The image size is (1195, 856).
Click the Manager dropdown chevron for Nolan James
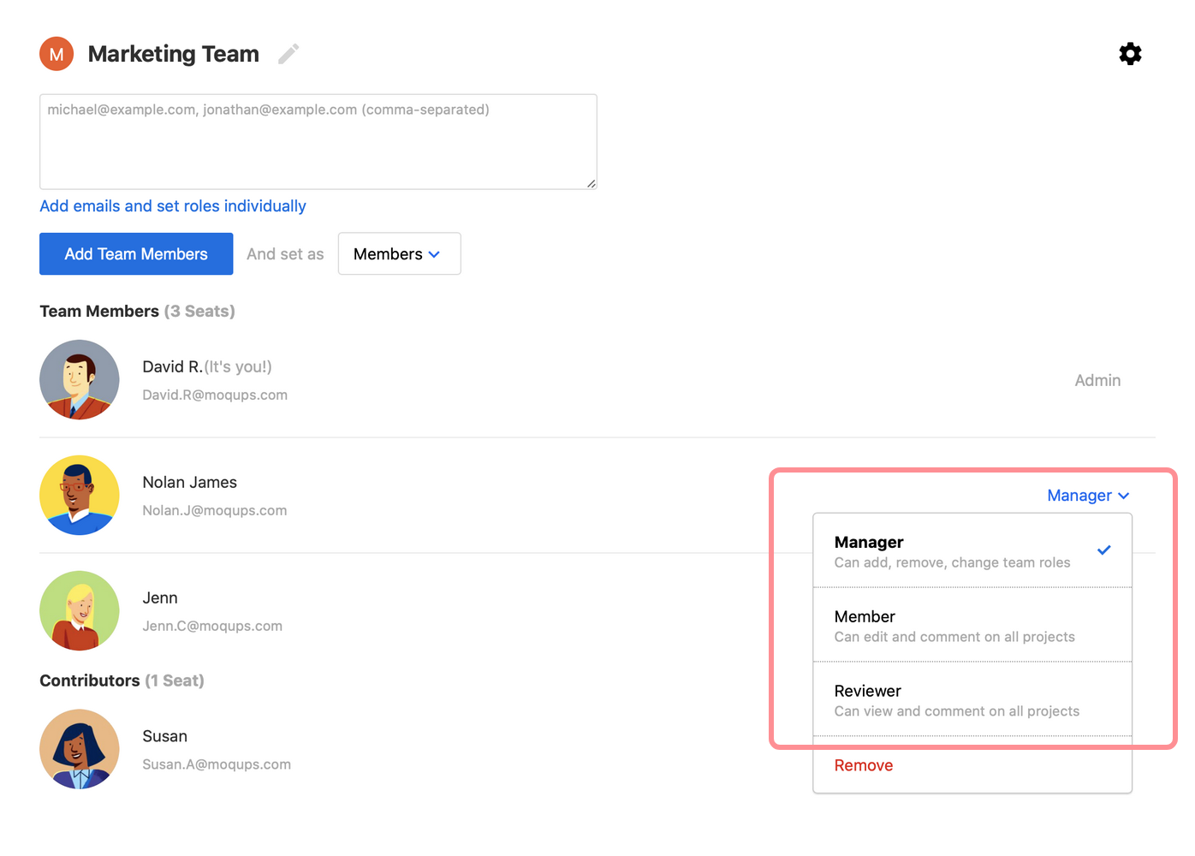[x=1122, y=495]
